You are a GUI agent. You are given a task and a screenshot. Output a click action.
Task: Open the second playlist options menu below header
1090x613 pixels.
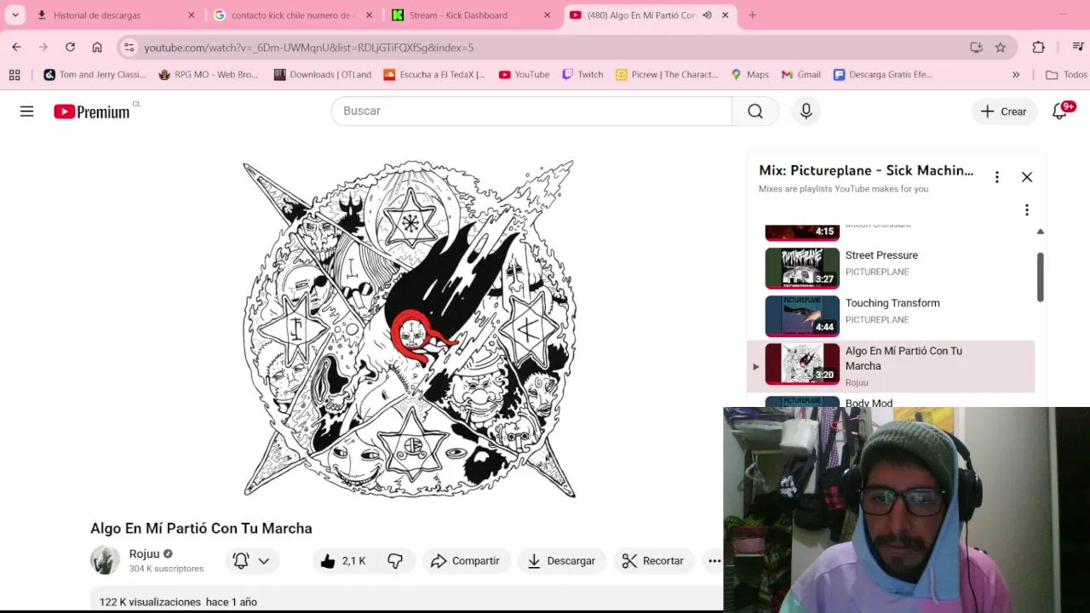(1027, 210)
